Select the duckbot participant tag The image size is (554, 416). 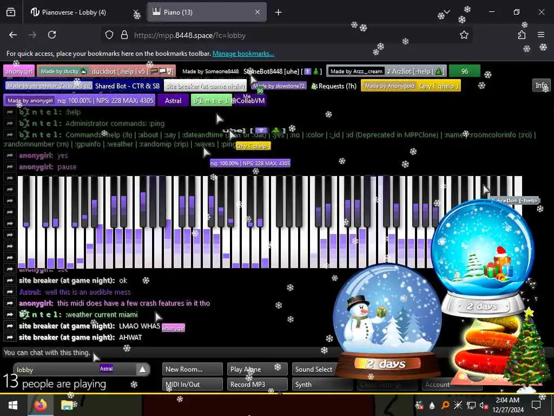tap(107, 71)
